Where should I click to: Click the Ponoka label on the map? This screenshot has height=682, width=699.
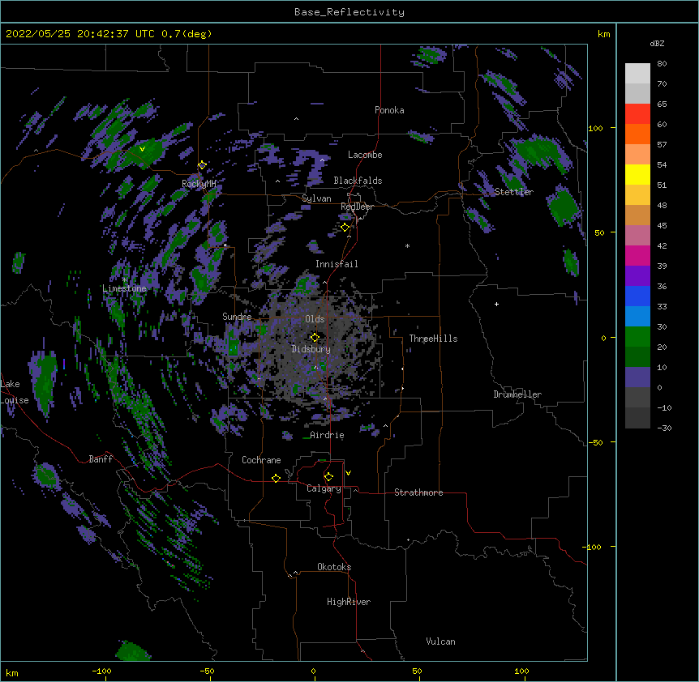coord(389,110)
